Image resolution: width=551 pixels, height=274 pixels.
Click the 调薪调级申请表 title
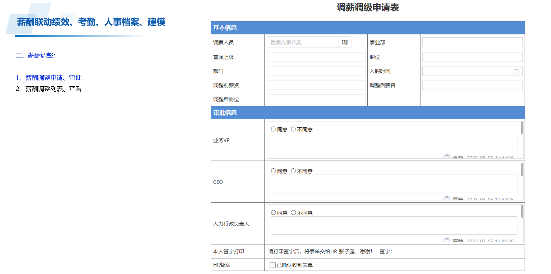tap(368, 7)
